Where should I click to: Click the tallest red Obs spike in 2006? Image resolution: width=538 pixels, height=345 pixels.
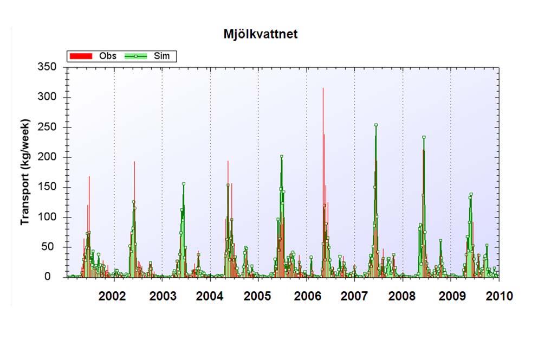click(323, 182)
